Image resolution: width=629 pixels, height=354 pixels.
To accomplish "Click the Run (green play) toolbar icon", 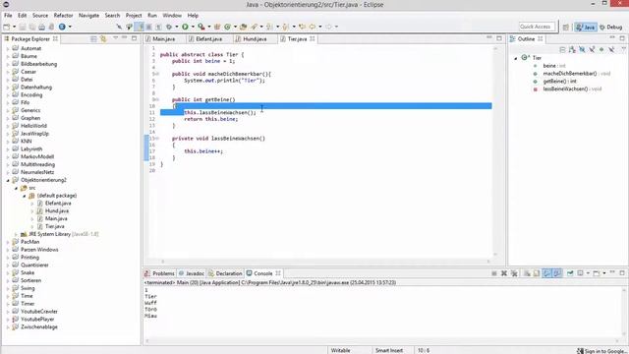I will click(185, 27).
